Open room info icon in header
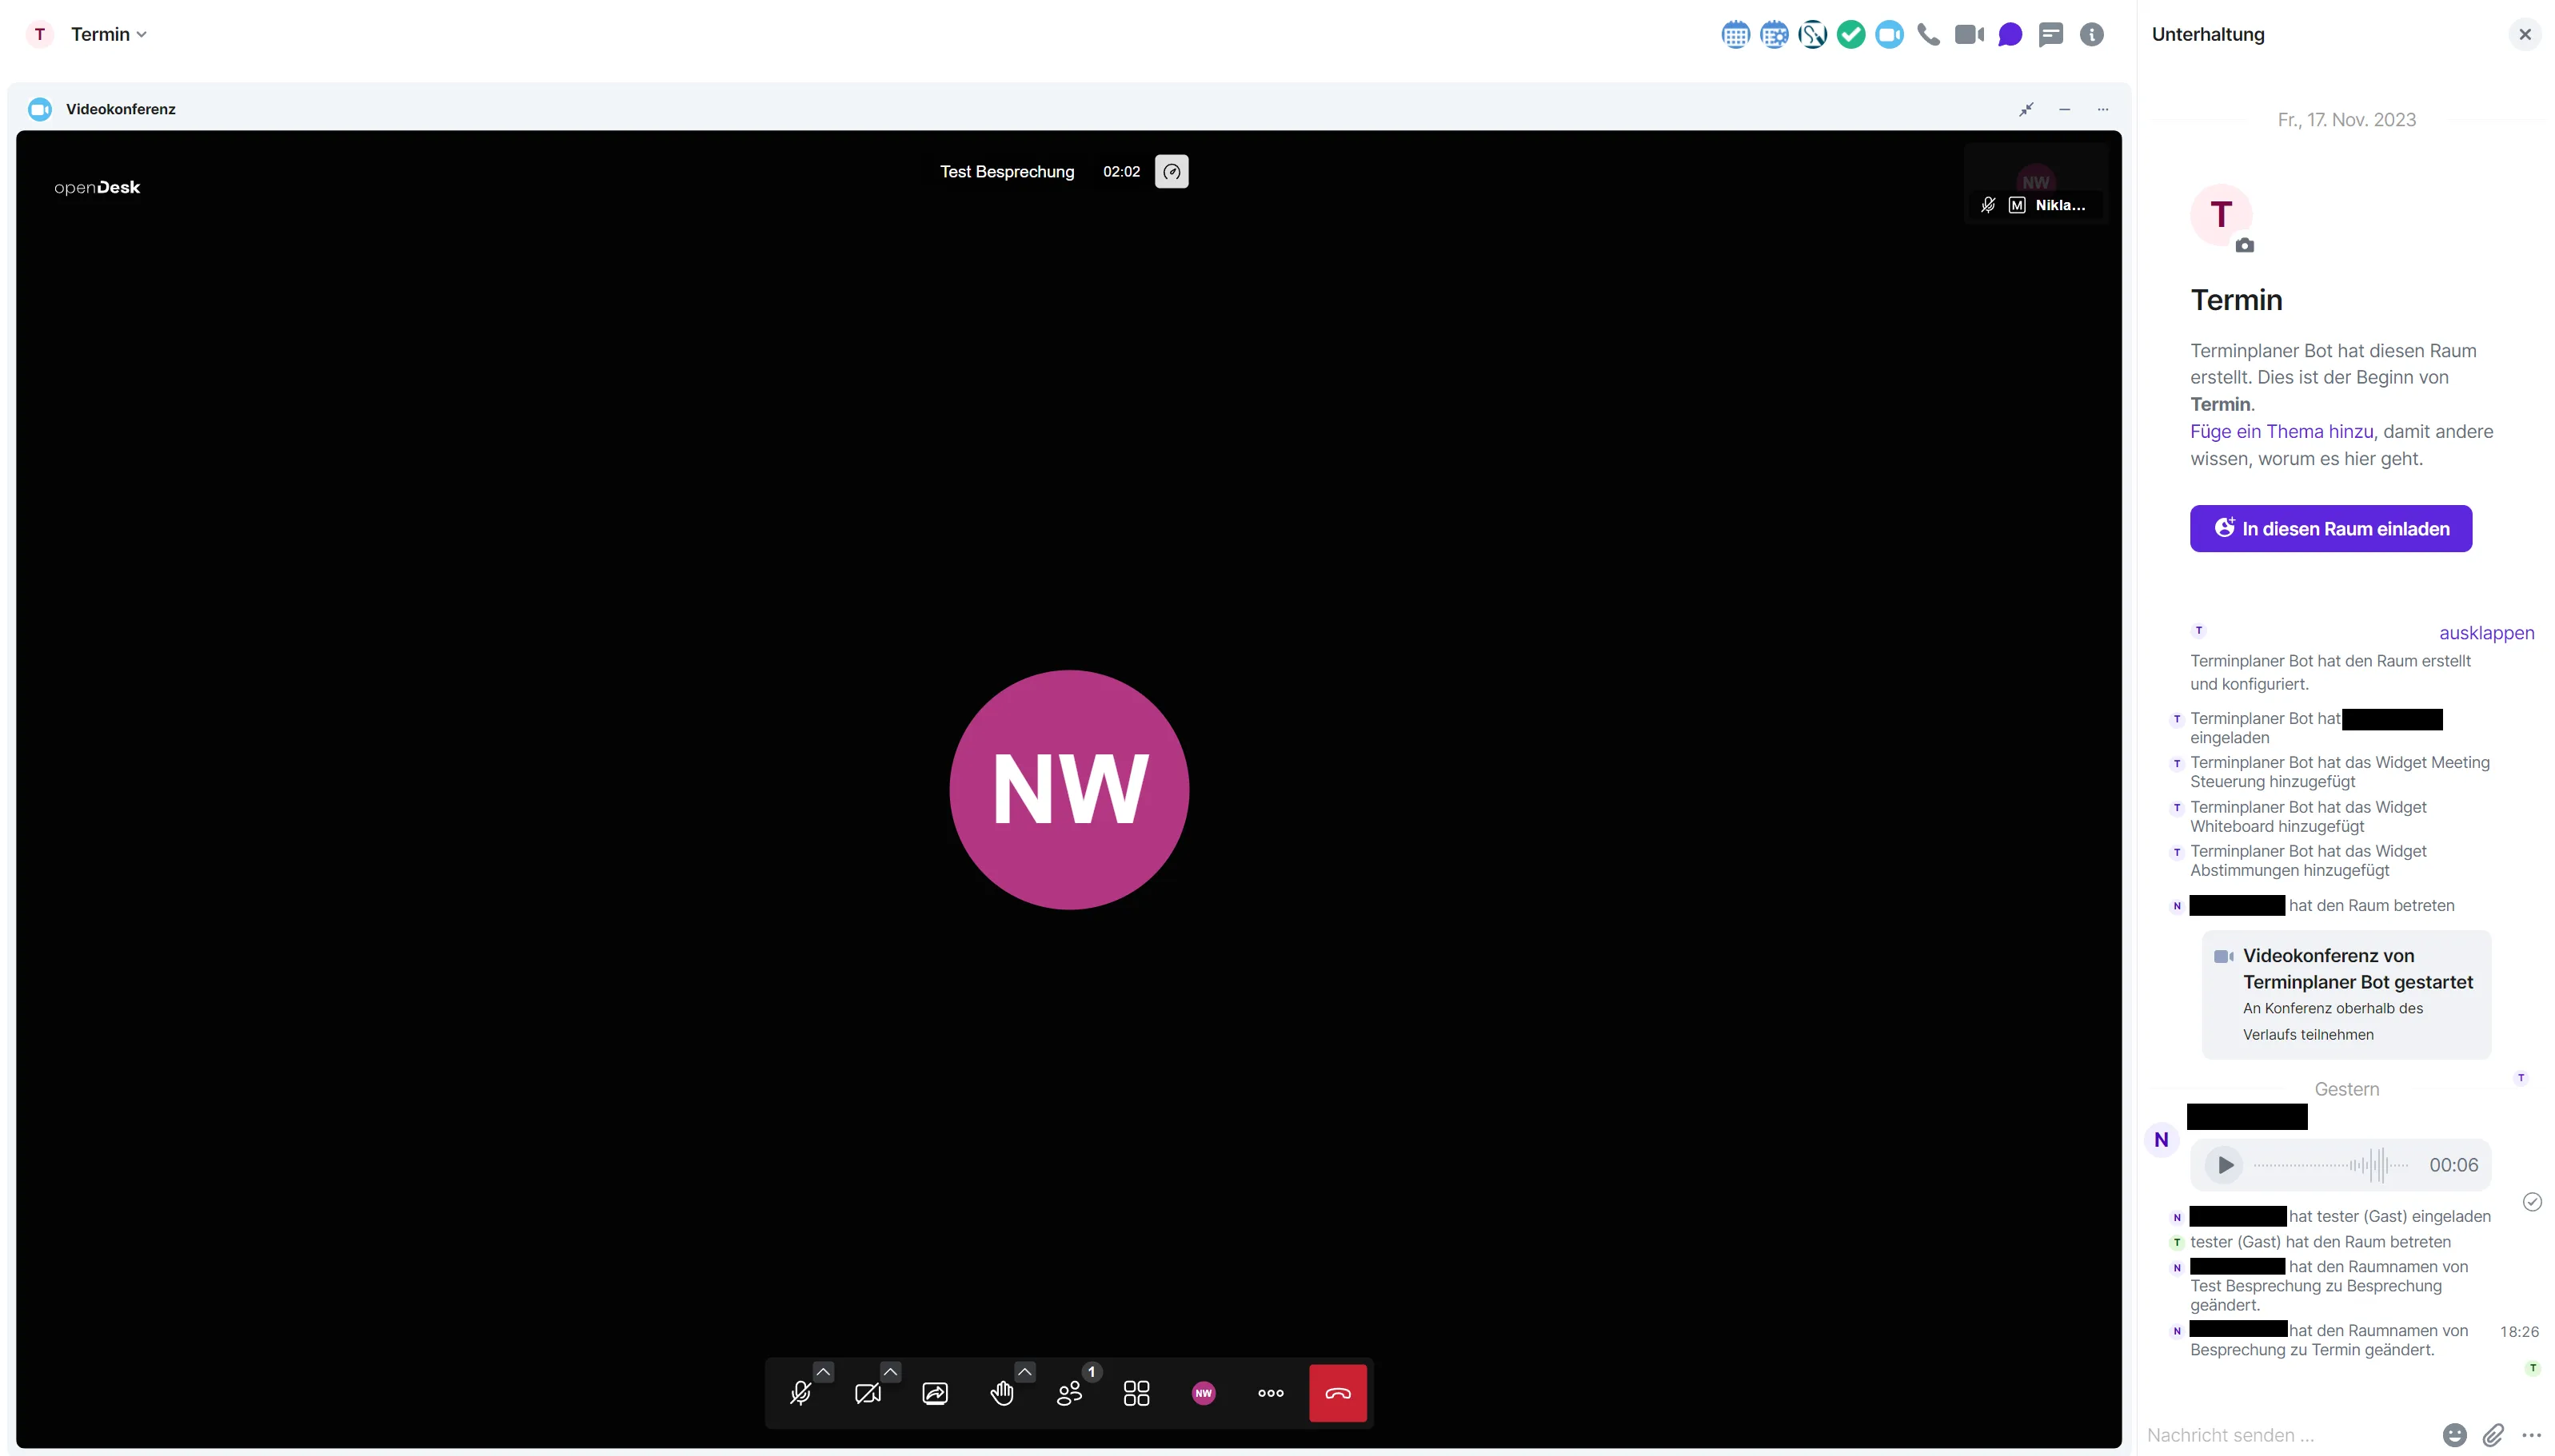 click(2091, 35)
